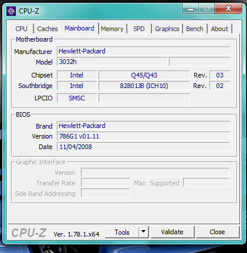Screen dimensions: 247x253
Task: Click the BIOS Version 786G1 v01.11
Action: coord(144,136)
